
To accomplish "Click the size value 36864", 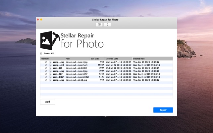I will [x=101, y=65].
